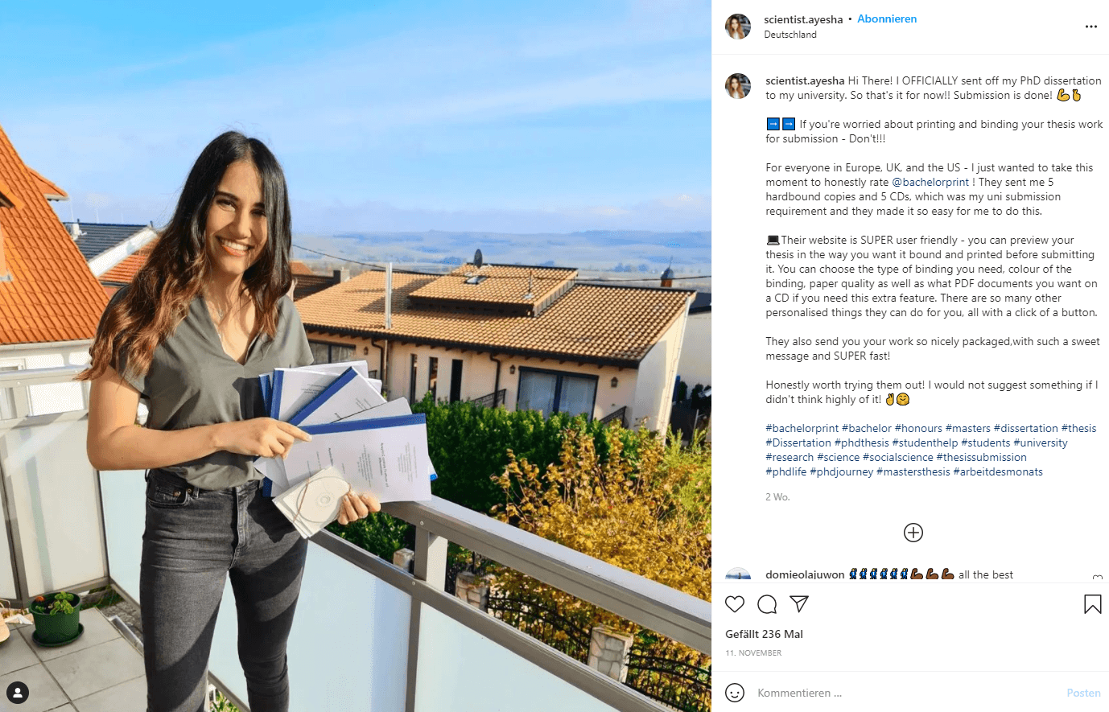Click the Kommentieren comment field

[x=905, y=693]
